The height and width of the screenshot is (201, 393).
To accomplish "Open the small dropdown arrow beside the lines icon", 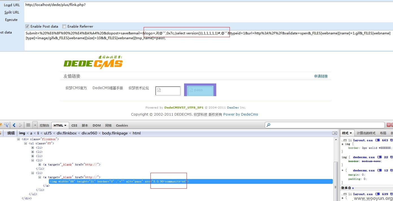I will coord(35,125).
